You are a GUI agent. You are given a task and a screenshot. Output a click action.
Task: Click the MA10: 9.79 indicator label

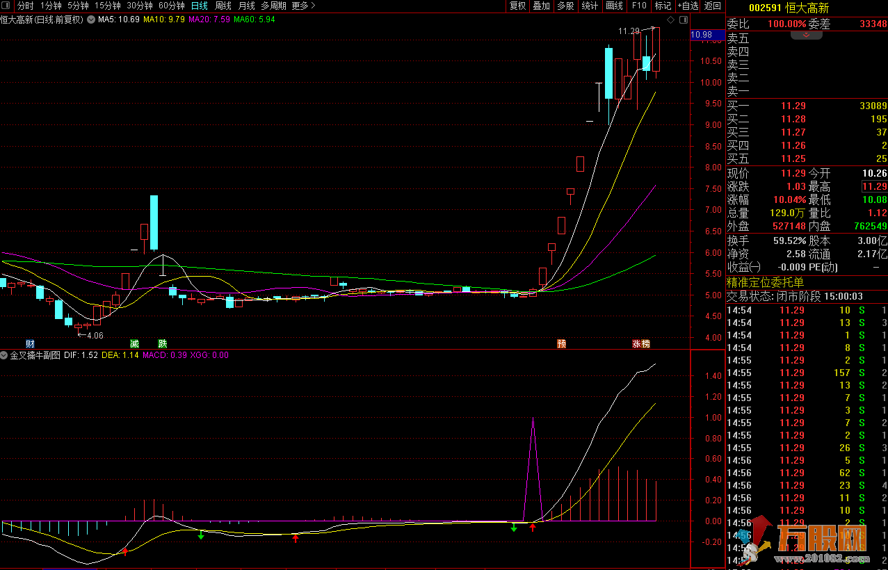164,19
